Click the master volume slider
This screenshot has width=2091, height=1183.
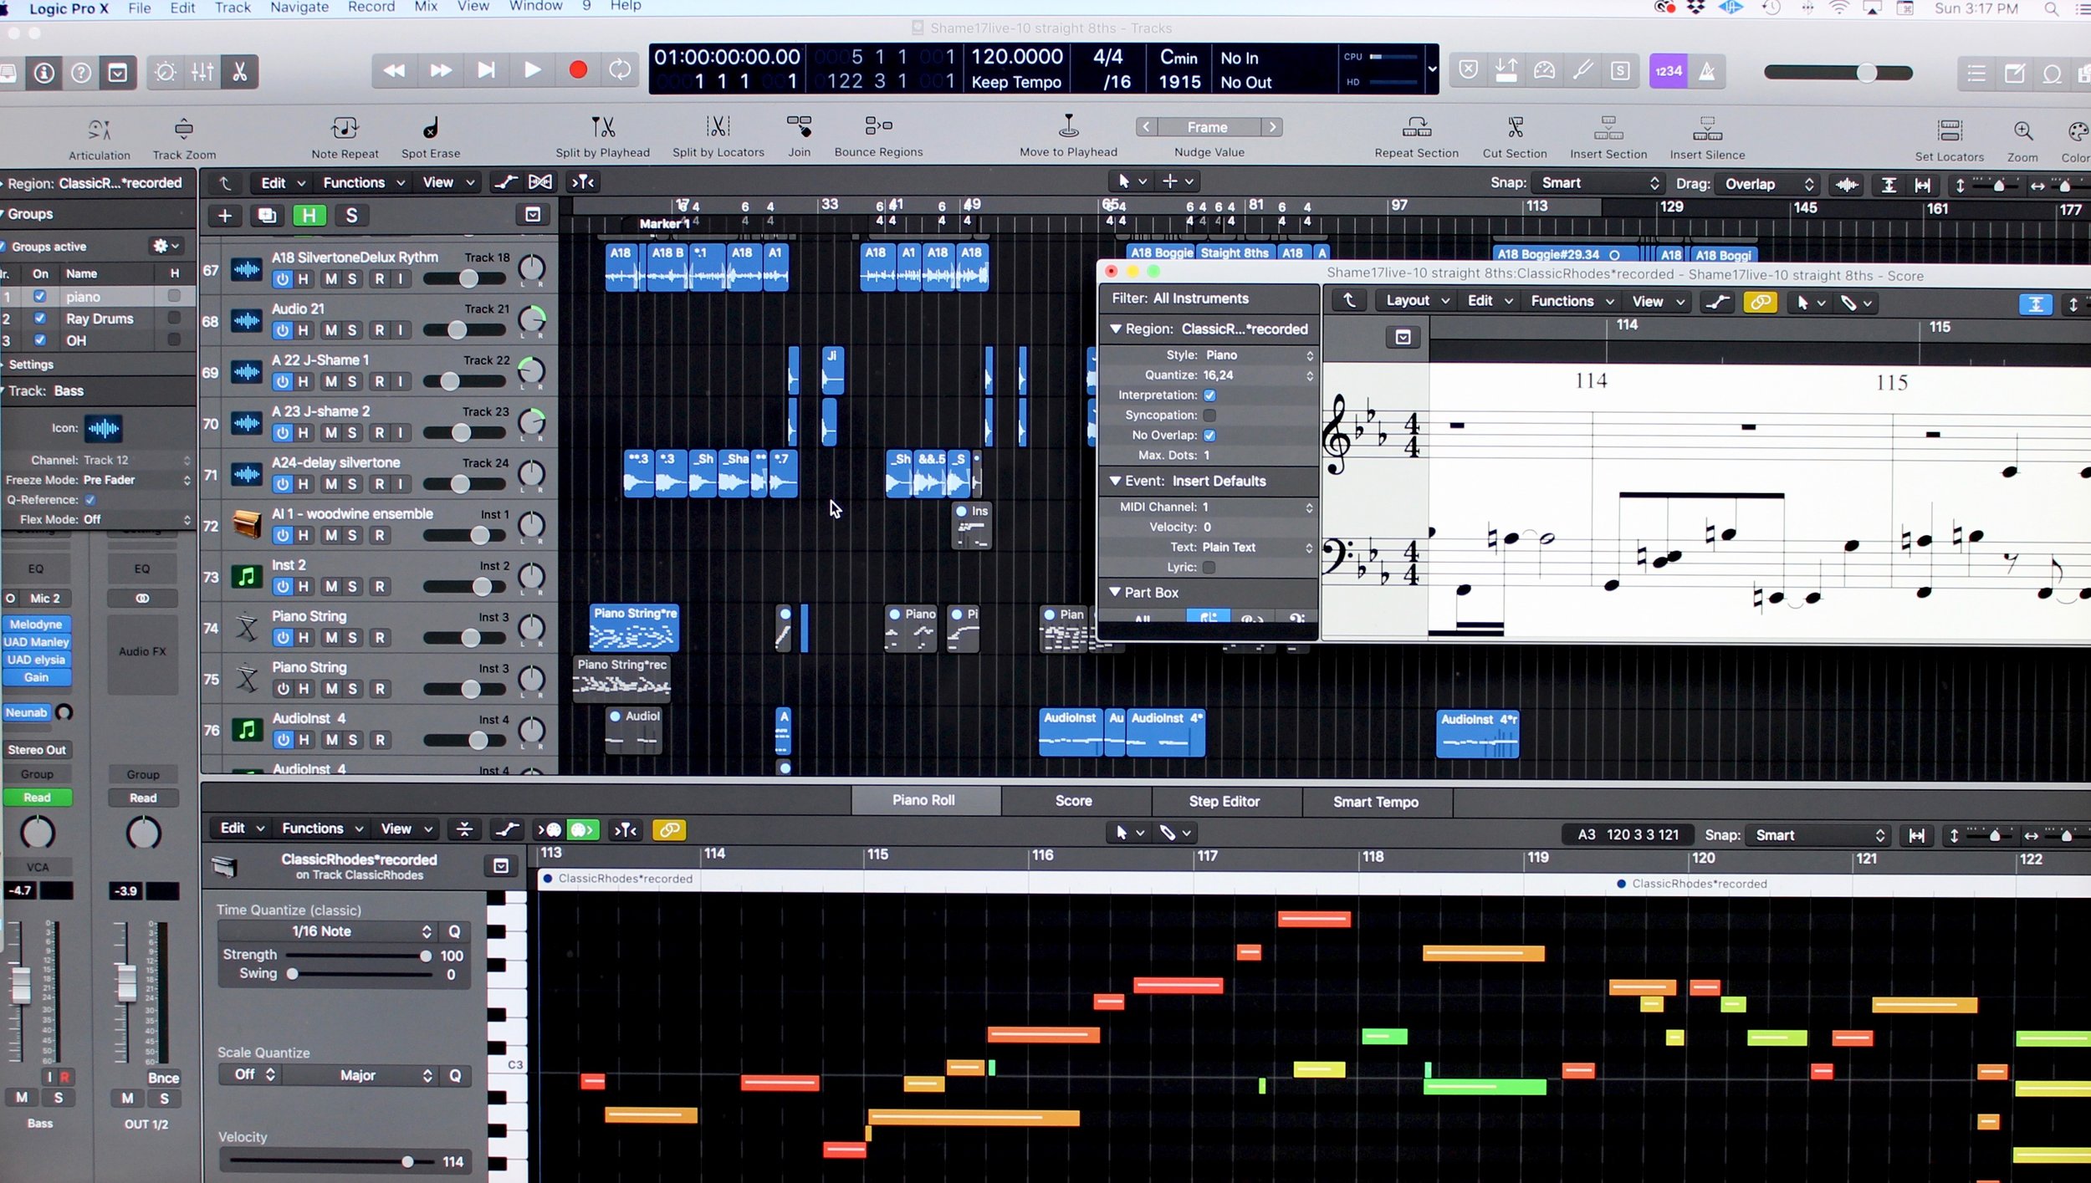1838,73
